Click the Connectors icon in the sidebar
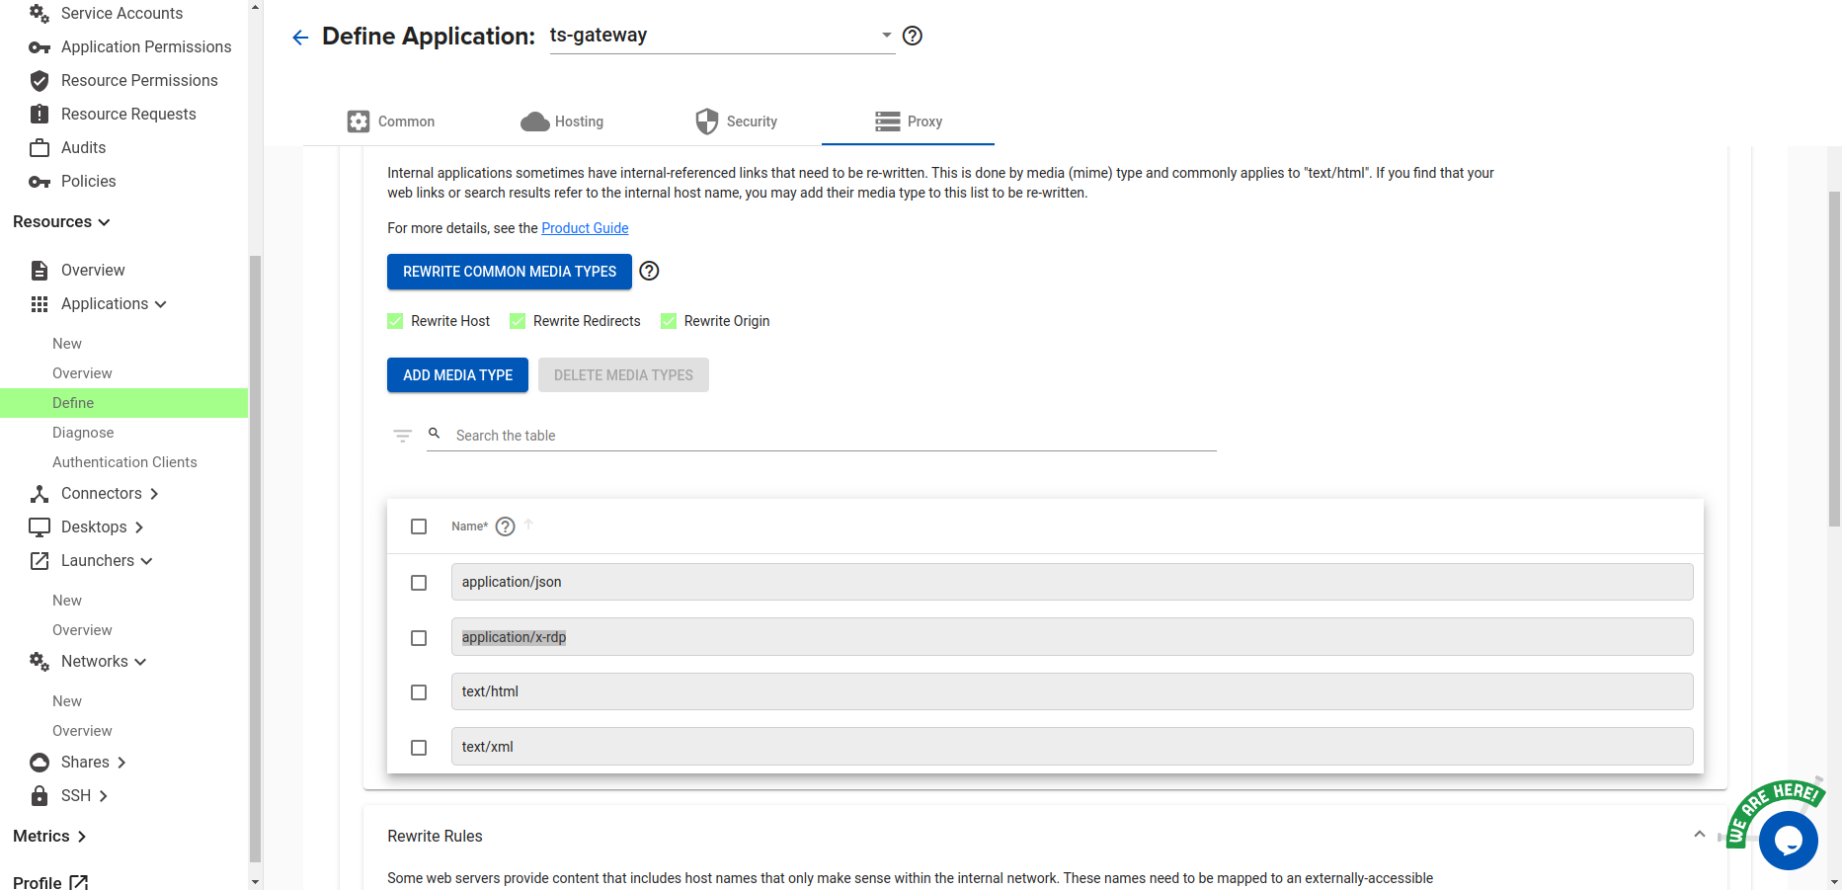 pyautogui.click(x=40, y=493)
